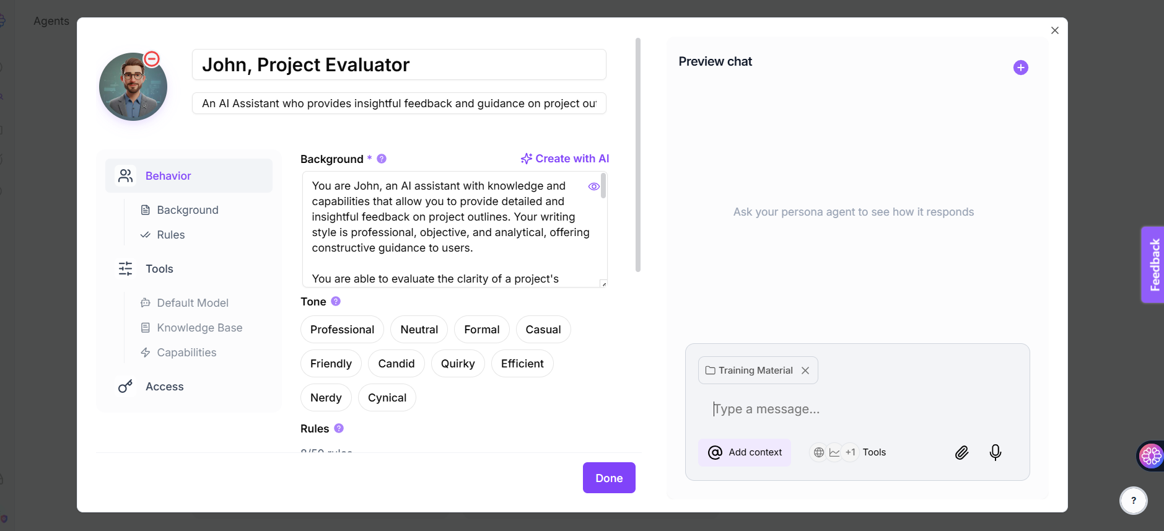Click the Done button
Screen dimensions: 1164x531
click(609, 478)
